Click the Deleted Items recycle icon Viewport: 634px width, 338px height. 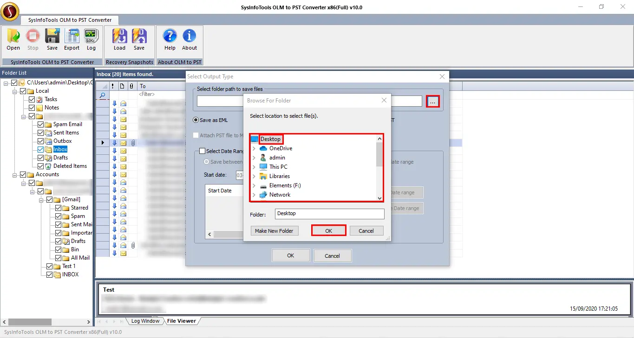coord(49,166)
